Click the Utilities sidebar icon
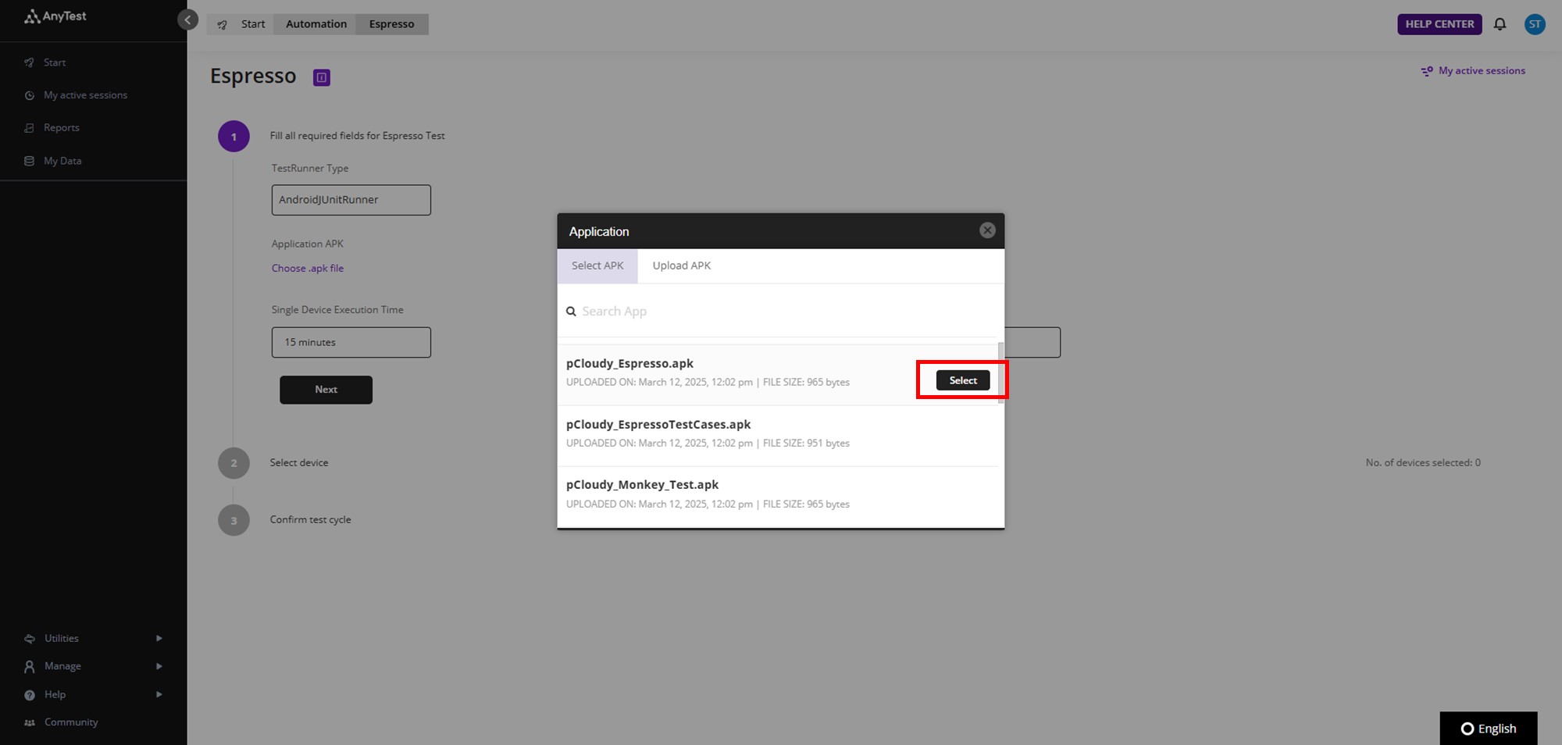 coord(30,639)
